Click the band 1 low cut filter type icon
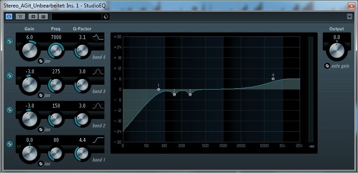This screenshot has height=173, width=358. pos(98,140)
